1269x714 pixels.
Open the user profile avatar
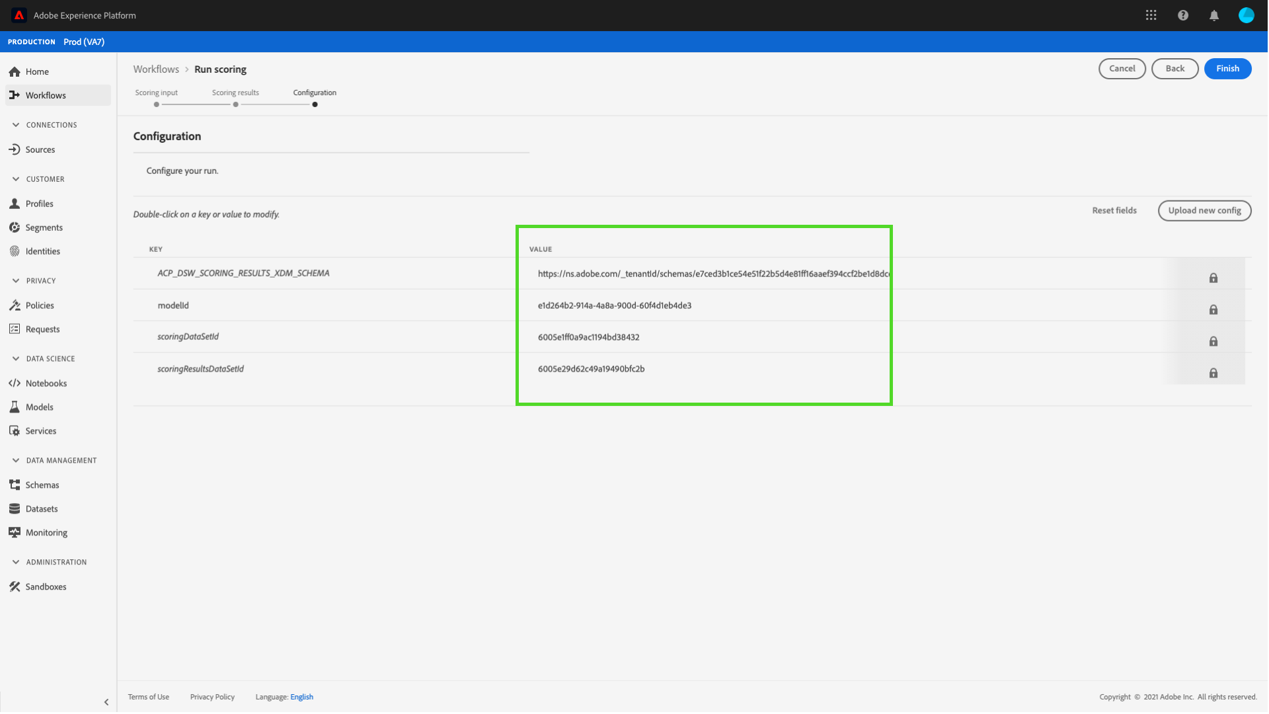pos(1246,15)
